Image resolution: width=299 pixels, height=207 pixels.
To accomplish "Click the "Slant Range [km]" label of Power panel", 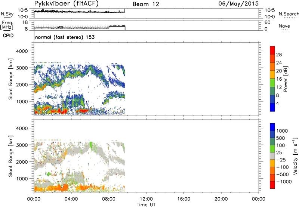I will point(10,79).
